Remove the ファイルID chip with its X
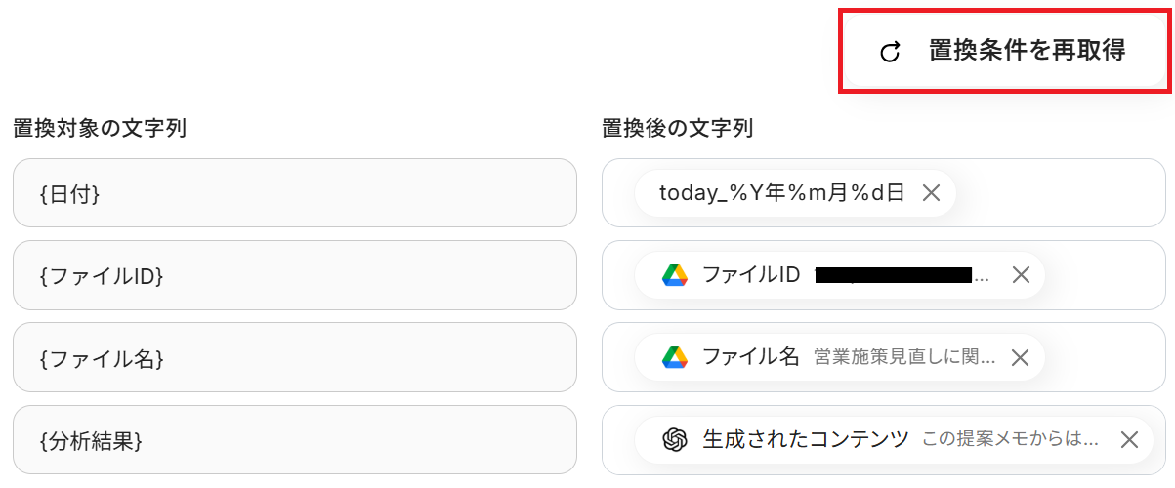1175x488 pixels. click(1021, 275)
